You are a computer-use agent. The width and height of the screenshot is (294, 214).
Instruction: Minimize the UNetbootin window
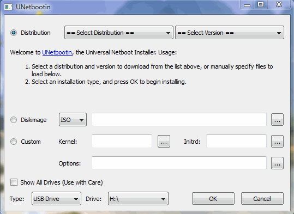[247, 5]
